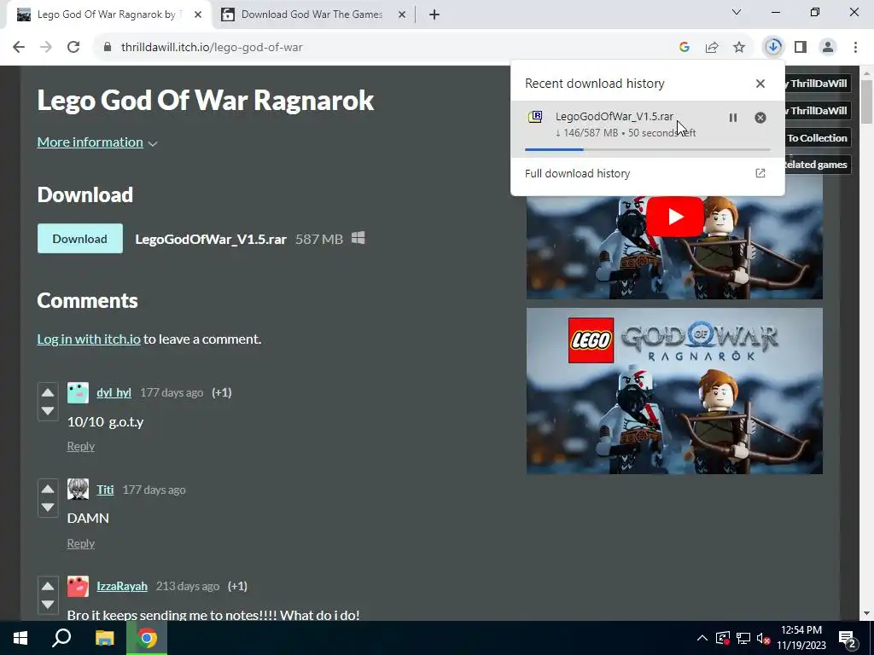Play the YouTube trailer video
Screen dimensions: 874x655
674,217
